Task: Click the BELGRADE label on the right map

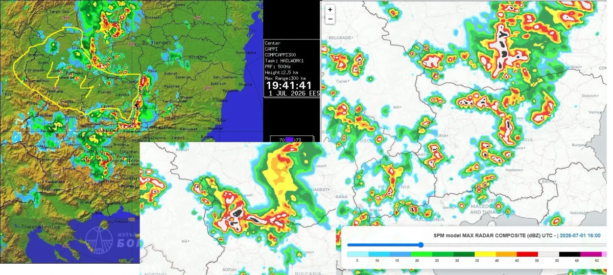Action: pyautogui.click(x=341, y=38)
